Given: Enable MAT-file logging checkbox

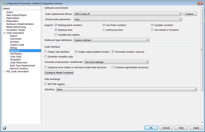Looking at the screenshot, I should [46, 84].
